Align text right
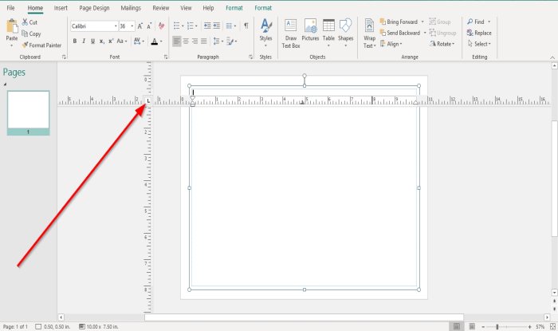 click(195, 41)
